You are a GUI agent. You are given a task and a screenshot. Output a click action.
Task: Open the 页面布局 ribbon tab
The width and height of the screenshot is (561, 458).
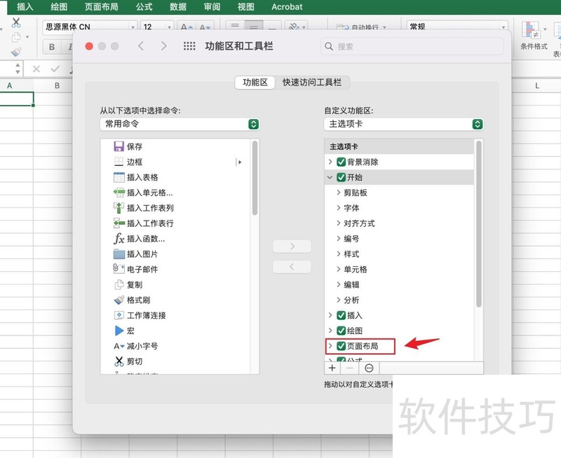click(x=101, y=7)
